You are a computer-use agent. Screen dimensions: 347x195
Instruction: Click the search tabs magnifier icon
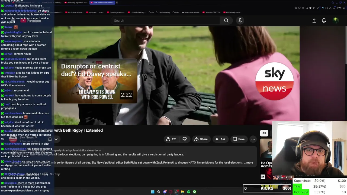coord(333,3)
